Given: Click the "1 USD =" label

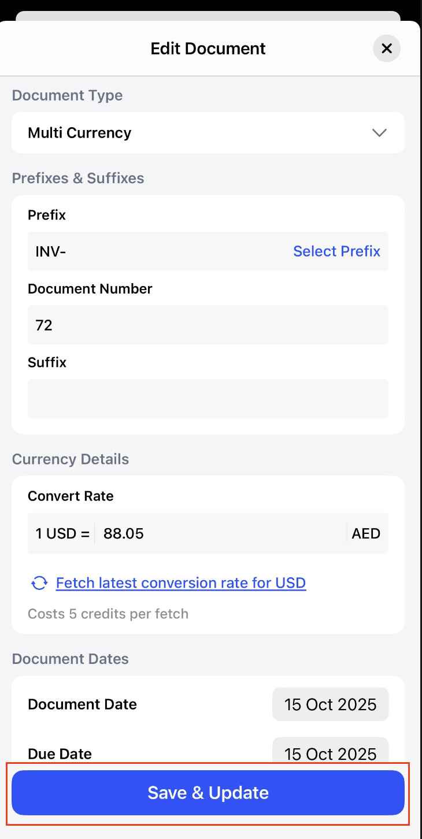Looking at the screenshot, I should pyautogui.click(x=62, y=533).
